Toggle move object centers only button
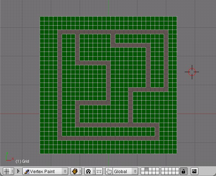The width and height of the screenshot is (216, 176). [x=99, y=171]
